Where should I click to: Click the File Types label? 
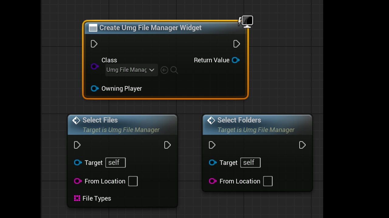pos(97,198)
